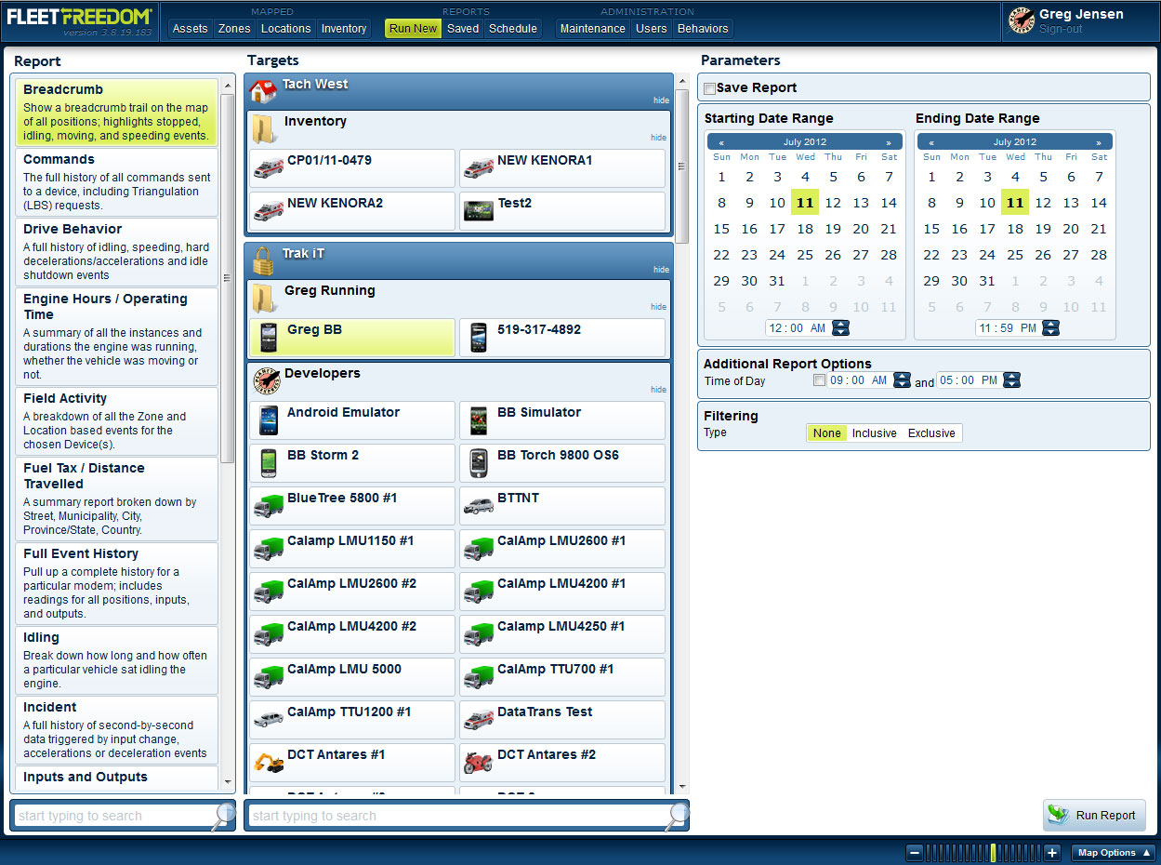
Task: Click the Tach West house icon
Action: coord(263,91)
